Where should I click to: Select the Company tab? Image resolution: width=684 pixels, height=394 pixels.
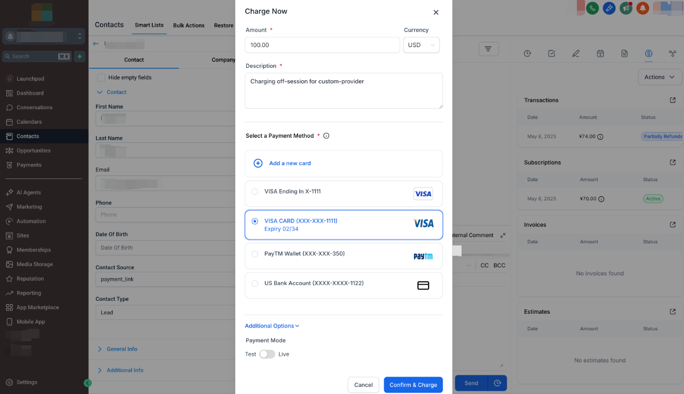click(223, 60)
